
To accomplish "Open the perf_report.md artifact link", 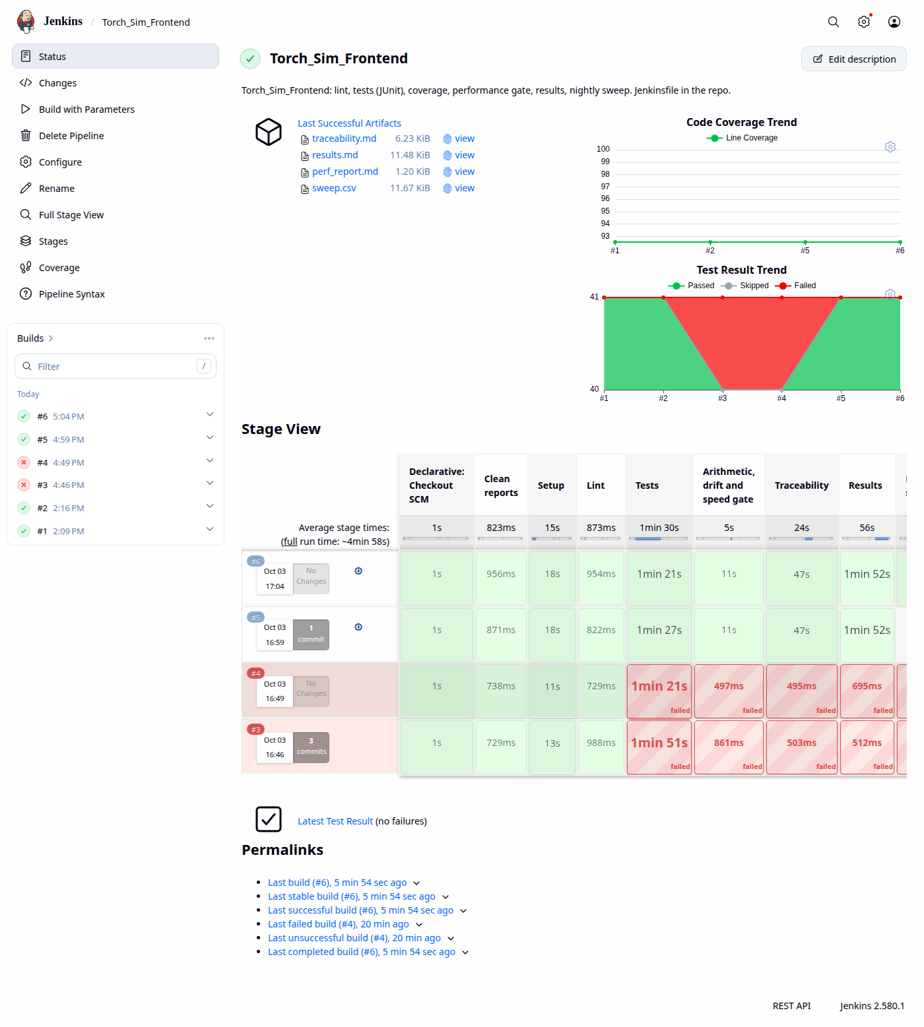I will [345, 171].
